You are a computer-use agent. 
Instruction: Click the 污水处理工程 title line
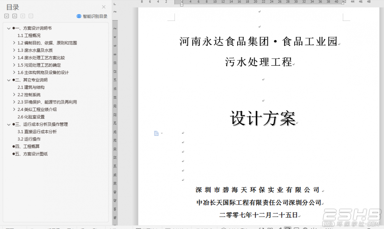tap(258, 62)
